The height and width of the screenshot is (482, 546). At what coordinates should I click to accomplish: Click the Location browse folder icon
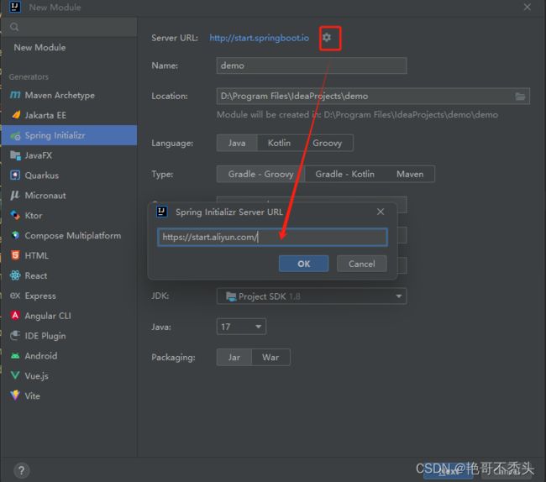coord(520,97)
